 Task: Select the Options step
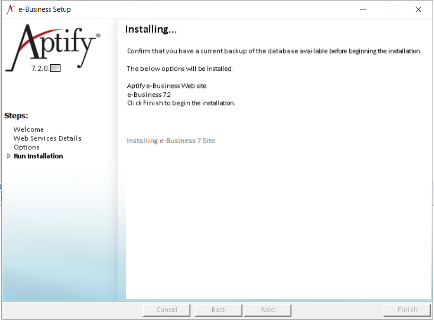click(x=26, y=147)
